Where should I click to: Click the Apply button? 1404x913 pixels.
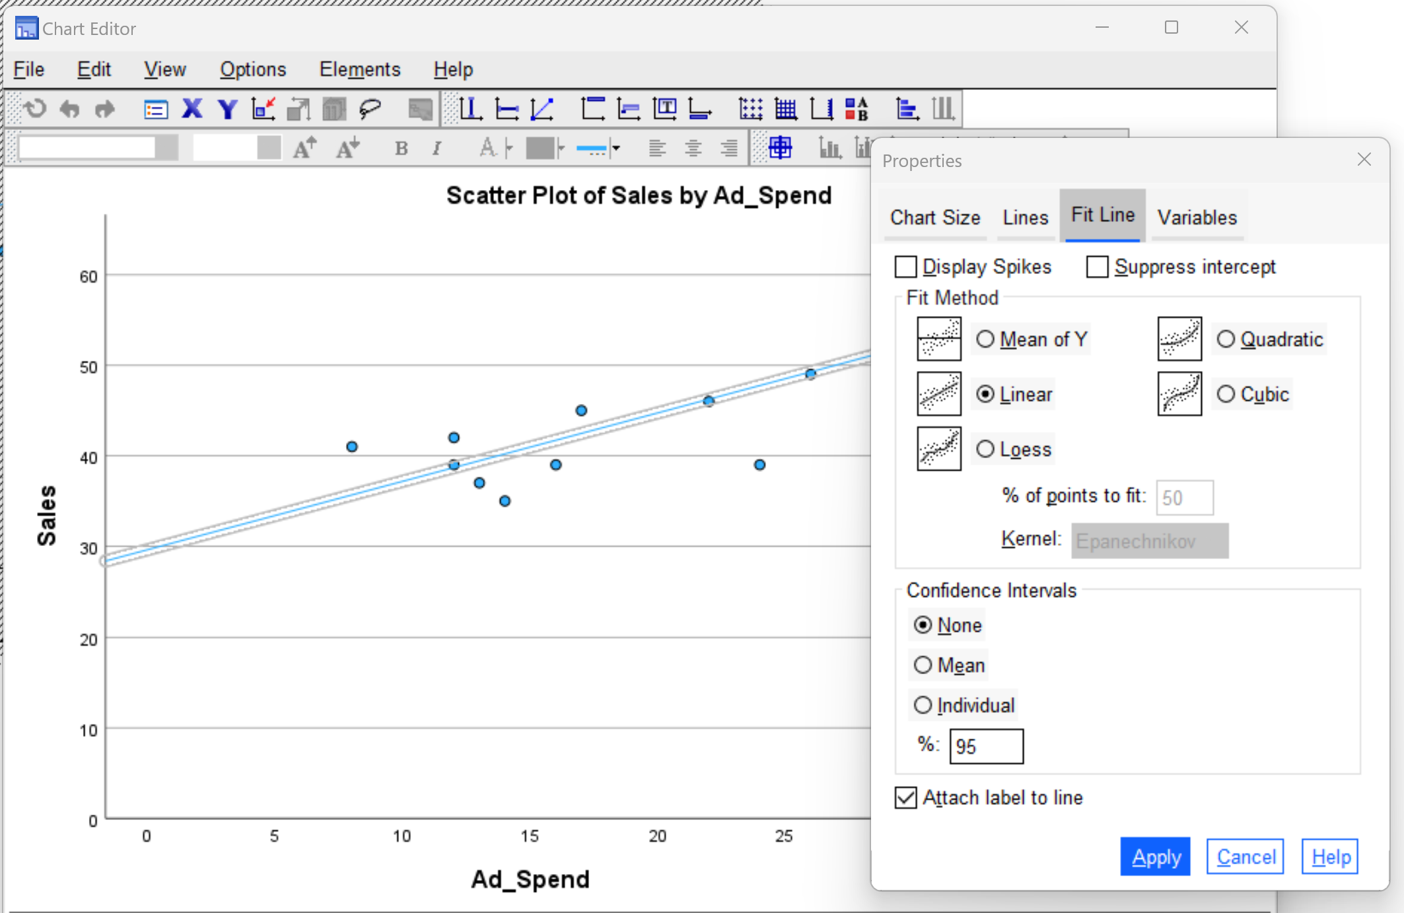(x=1155, y=856)
